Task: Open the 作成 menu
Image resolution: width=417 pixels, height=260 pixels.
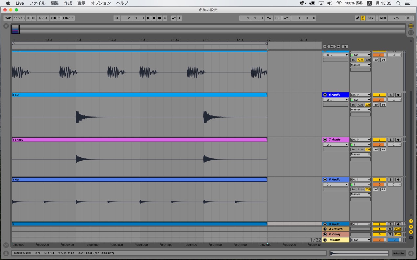Action: pos(68,3)
